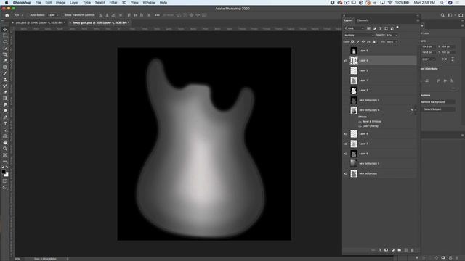465x261 pixels.
Task: Select the Rectangular Marquee tool
Action: point(5,36)
